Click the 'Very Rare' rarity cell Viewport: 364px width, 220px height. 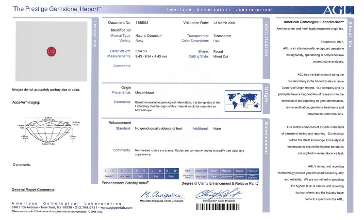(x=200, y=177)
